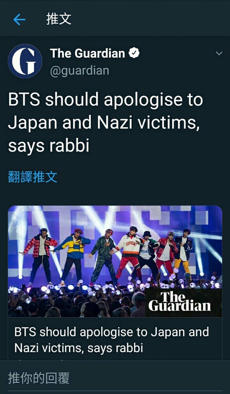Tap the main tweet text about rabbi
This screenshot has width=230, height=394.
pos(105,123)
